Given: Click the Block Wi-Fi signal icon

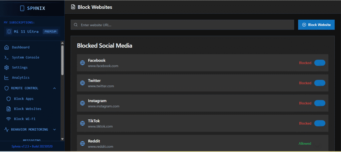Looking at the screenshot, I should pos(8,119).
